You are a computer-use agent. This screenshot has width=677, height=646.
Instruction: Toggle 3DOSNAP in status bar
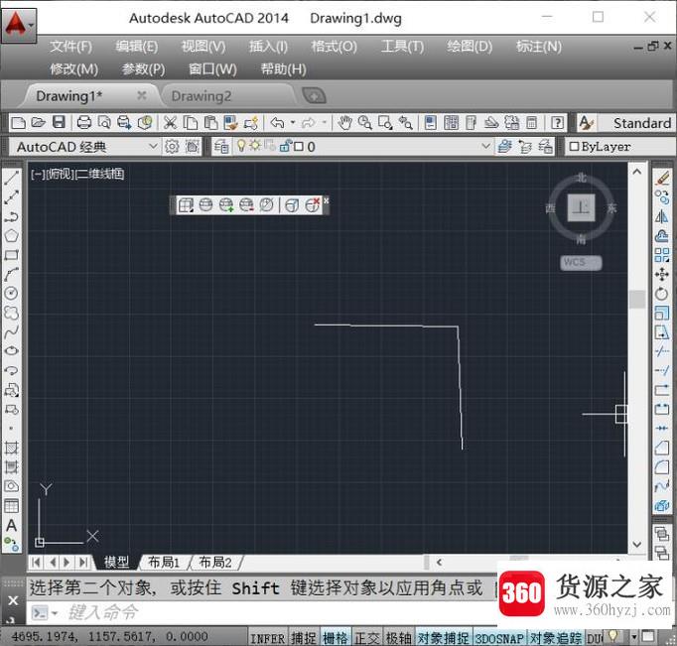click(500, 638)
